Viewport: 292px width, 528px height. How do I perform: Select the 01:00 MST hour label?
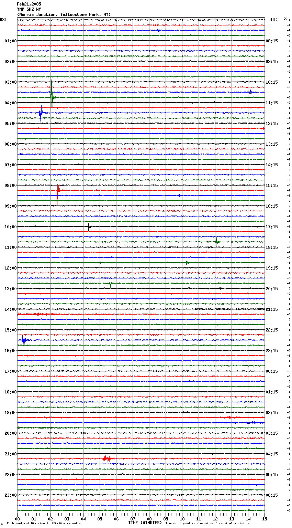[11, 41]
